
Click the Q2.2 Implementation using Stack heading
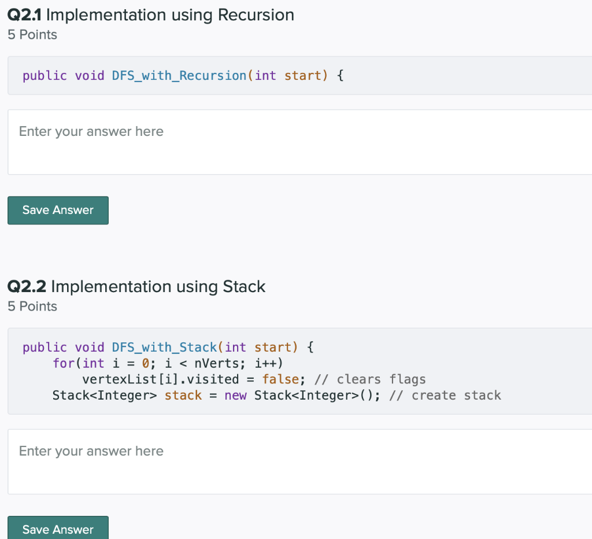136,286
